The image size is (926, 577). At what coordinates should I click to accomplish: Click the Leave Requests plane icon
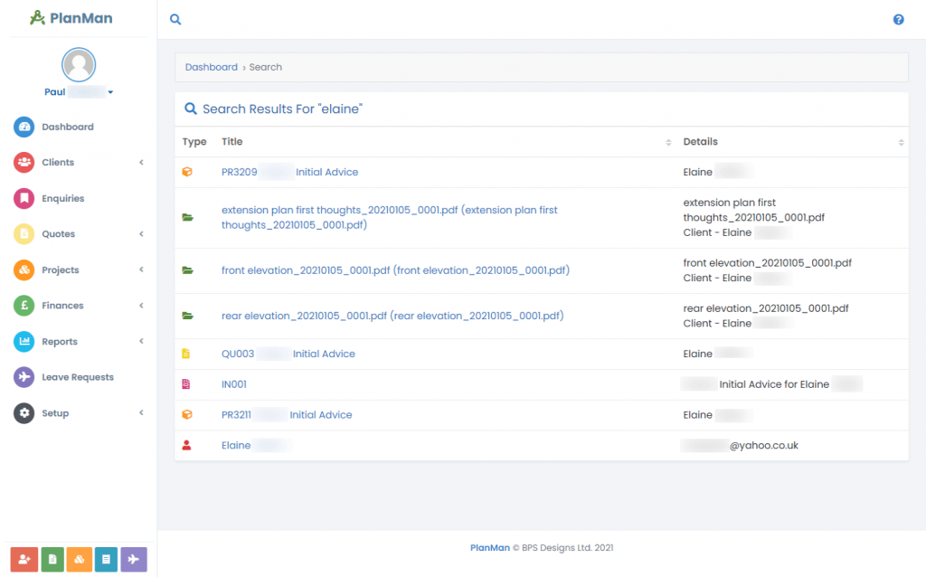[24, 377]
